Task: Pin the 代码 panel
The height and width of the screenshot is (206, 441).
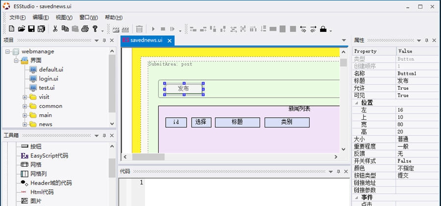Action: [x=338, y=171]
